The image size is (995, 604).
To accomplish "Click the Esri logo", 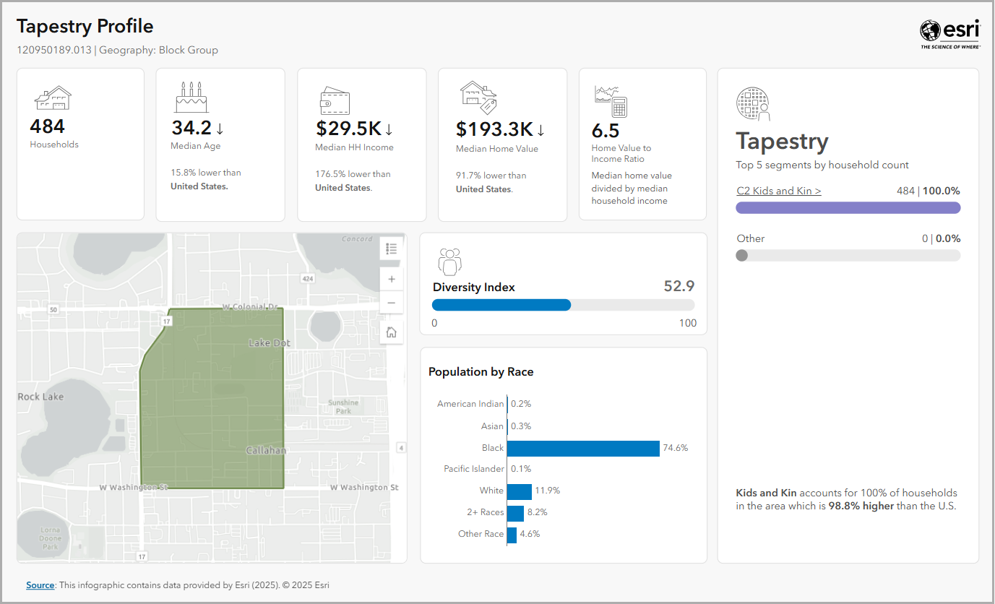I will click(x=949, y=33).
